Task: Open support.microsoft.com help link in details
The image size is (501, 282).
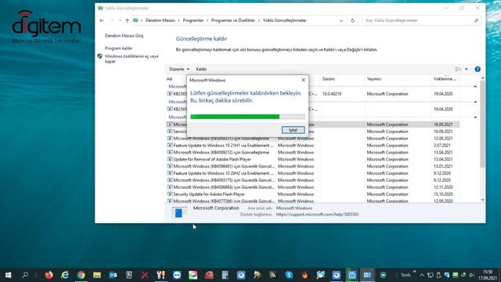Action: (x=317, y=215)
